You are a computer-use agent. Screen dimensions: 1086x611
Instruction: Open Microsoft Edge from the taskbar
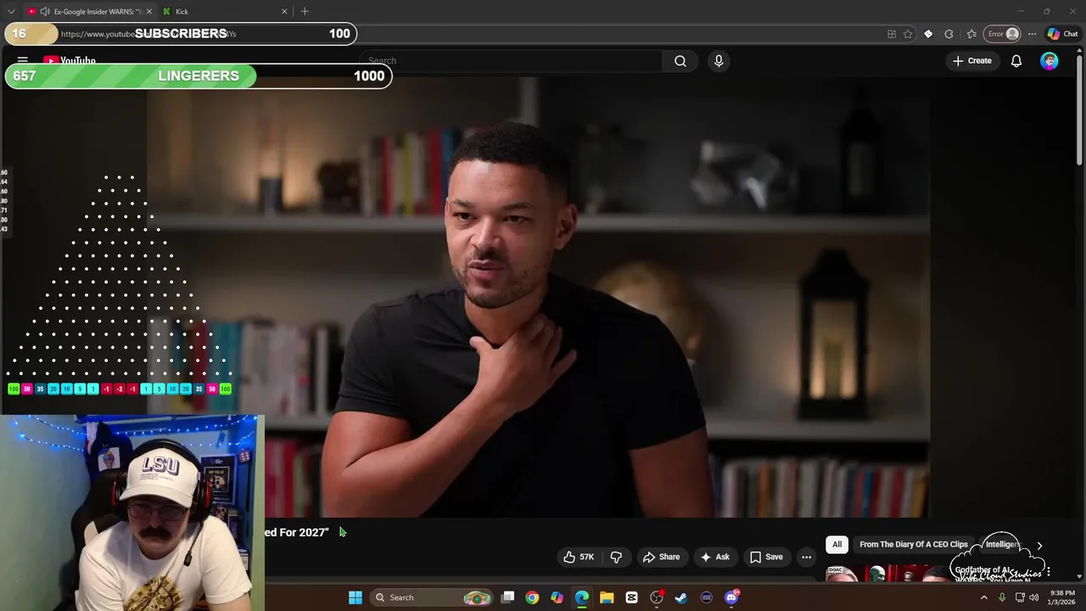pos(582,597)
